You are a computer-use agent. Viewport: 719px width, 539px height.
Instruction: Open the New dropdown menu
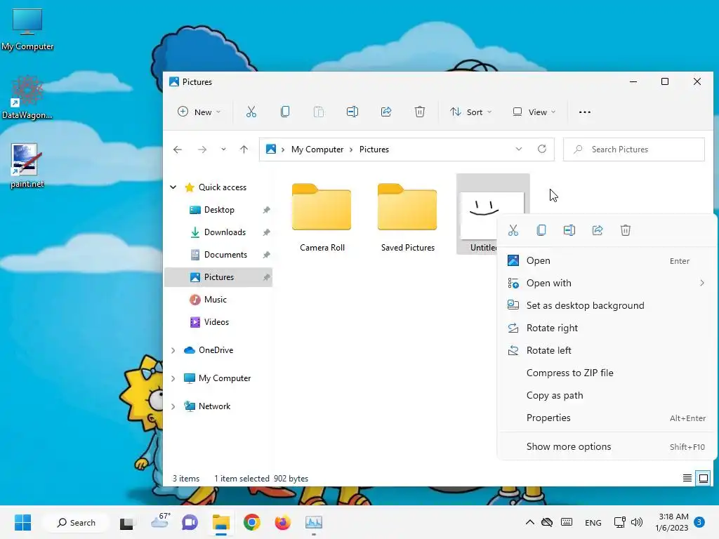[x=199, y=112]
